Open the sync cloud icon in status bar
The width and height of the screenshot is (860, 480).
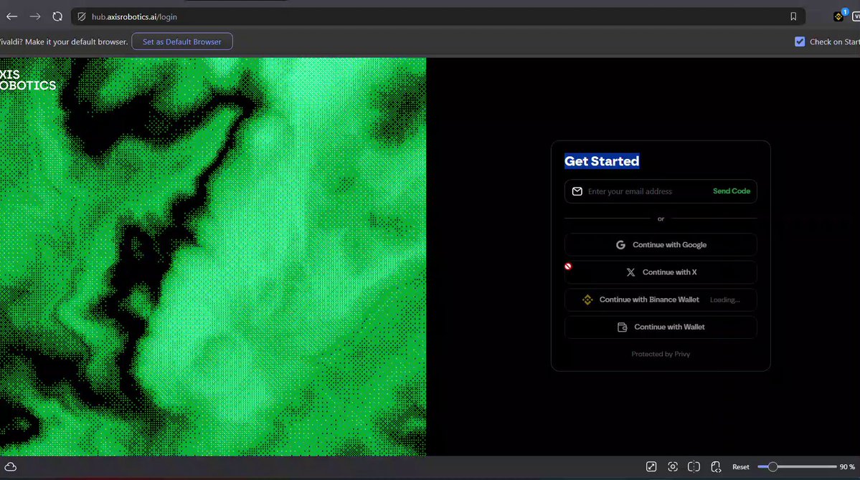11,467
